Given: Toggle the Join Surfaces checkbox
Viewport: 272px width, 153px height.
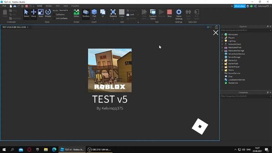Looking at the screenshot, I should [54, 18].
